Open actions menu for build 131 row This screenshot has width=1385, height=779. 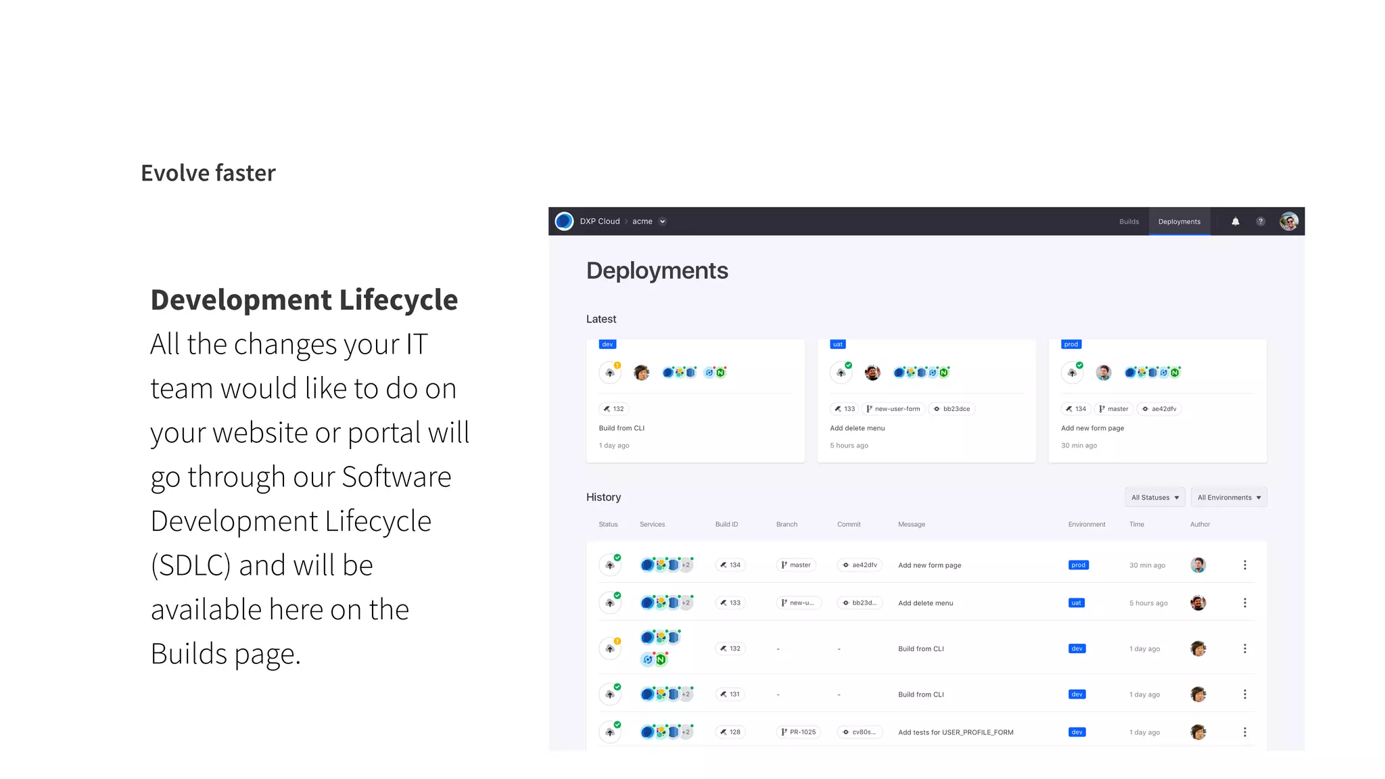pyautogui.click(x=1245, y=694)
